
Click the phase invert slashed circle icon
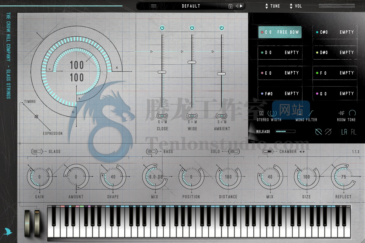pos(328,132)
